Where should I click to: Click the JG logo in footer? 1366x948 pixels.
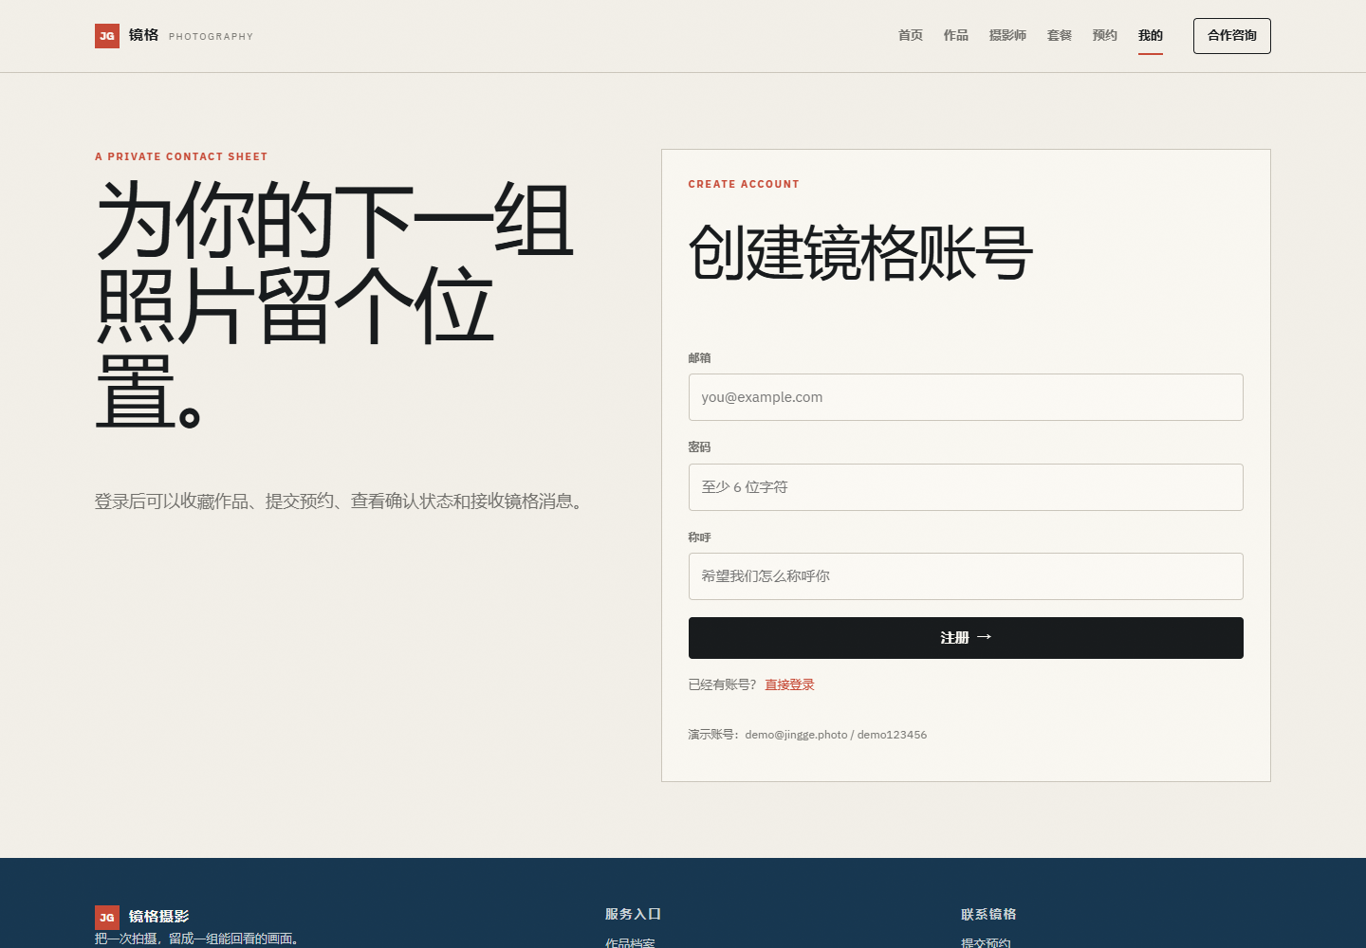pos(107,917)
